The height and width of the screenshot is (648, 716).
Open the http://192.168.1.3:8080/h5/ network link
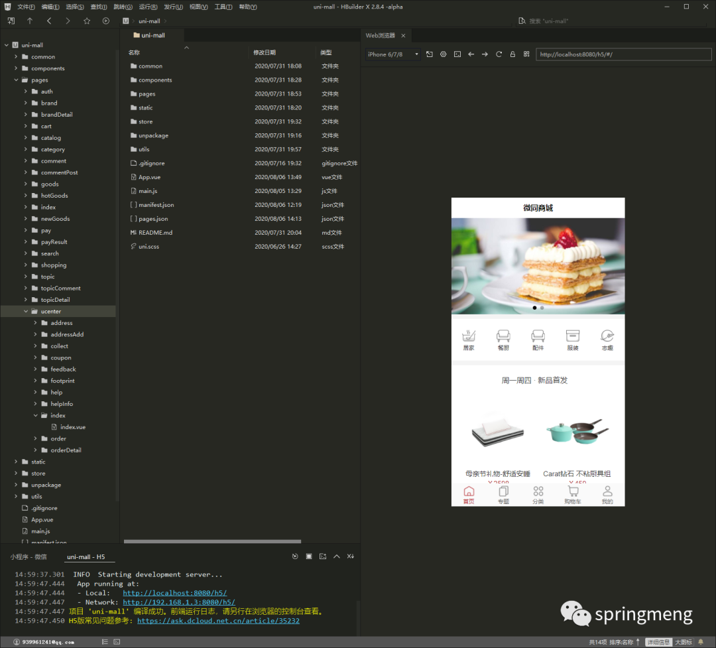(179, 602)
